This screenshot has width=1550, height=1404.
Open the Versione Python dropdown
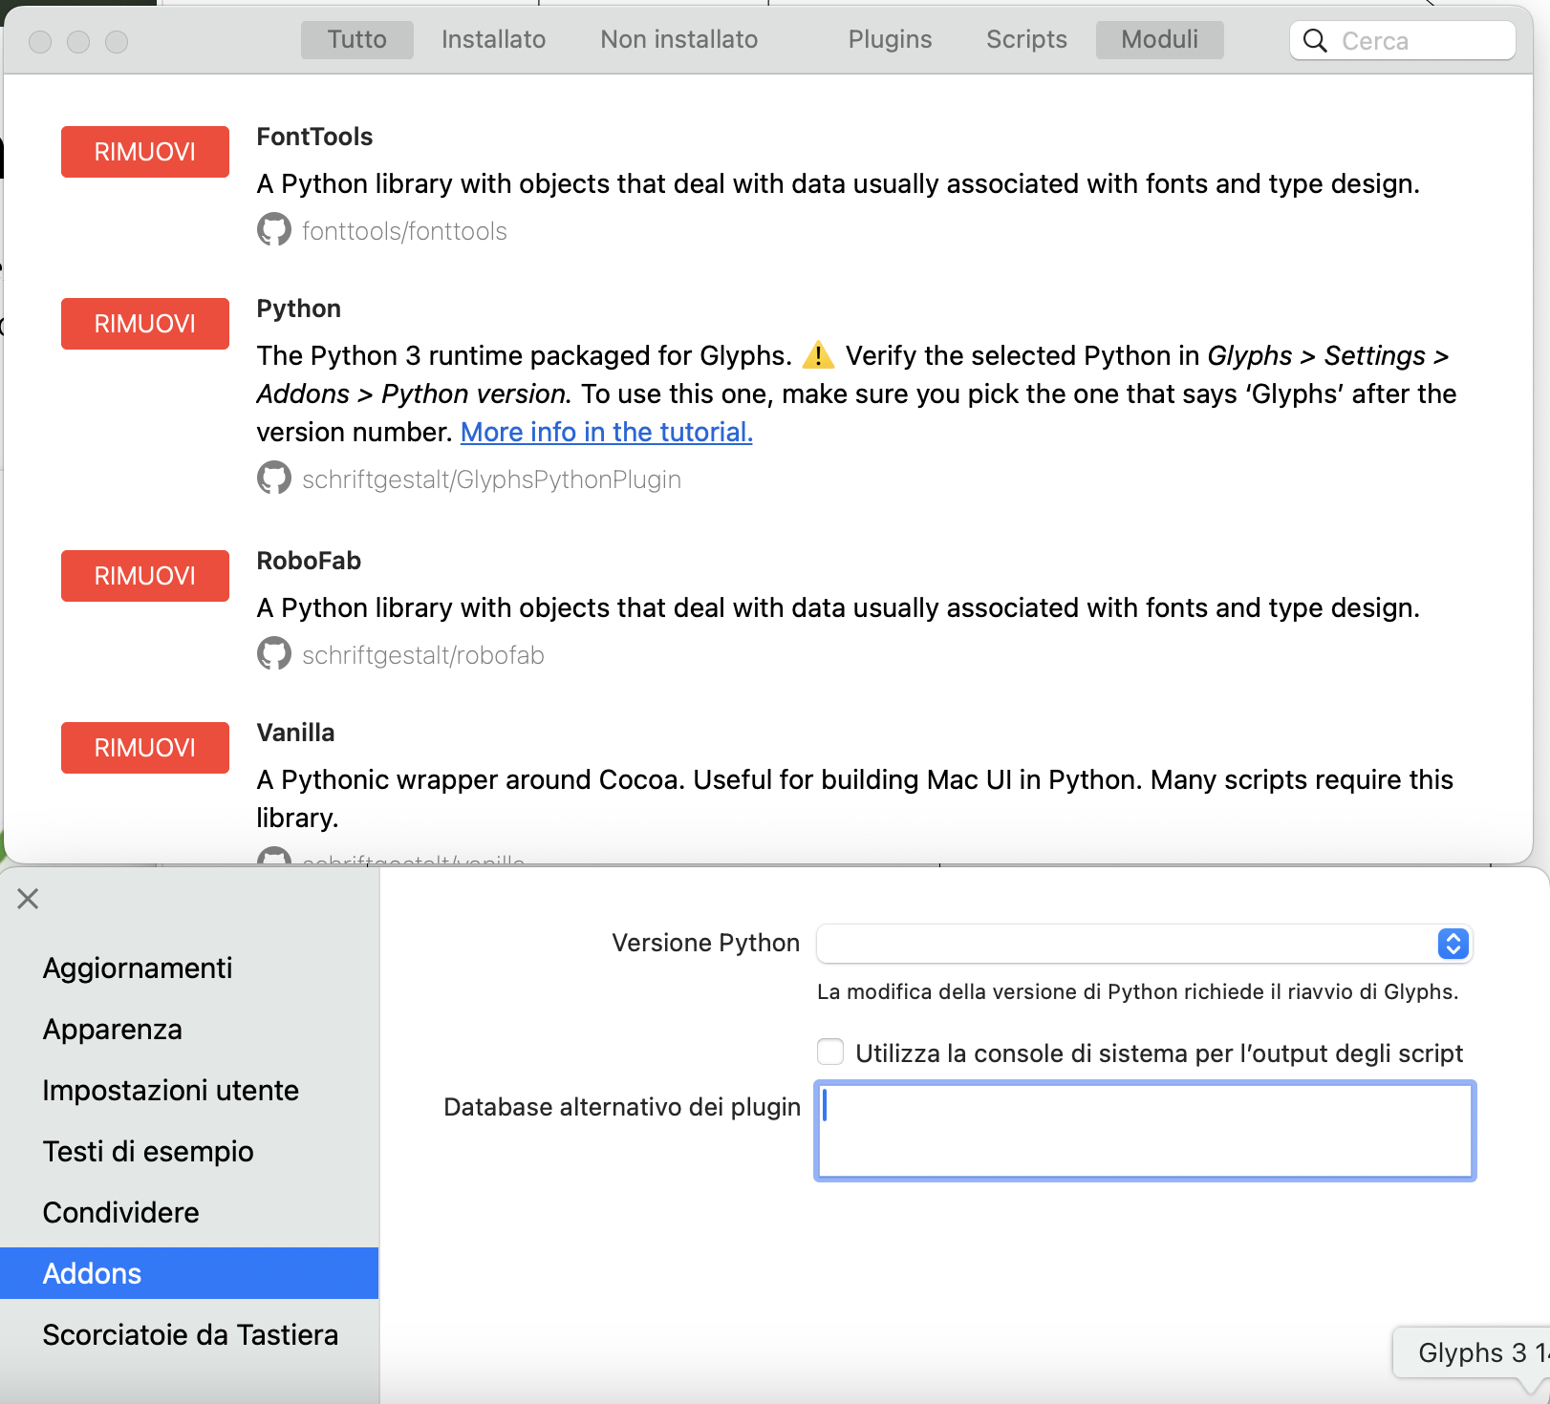[1143, 944]
